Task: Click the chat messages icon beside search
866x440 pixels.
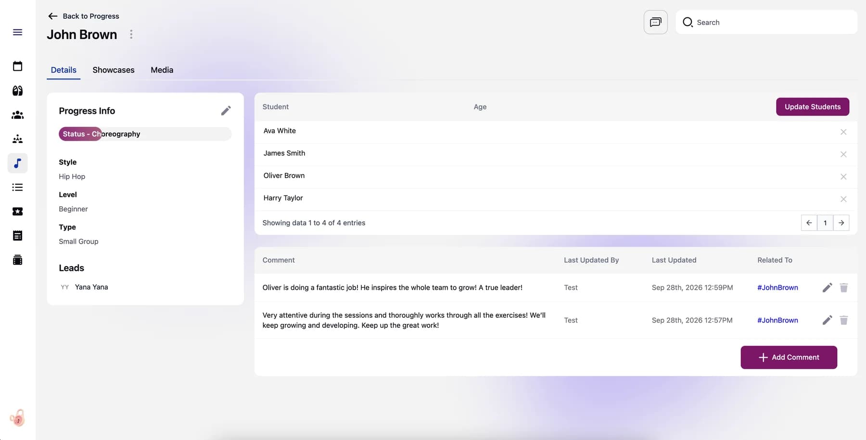Action: coord(655,22)
